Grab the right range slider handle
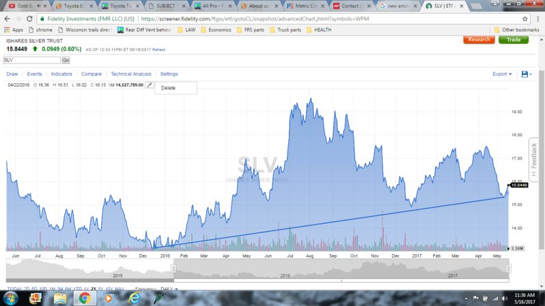545x306 pixels. (x=508, y=269)
